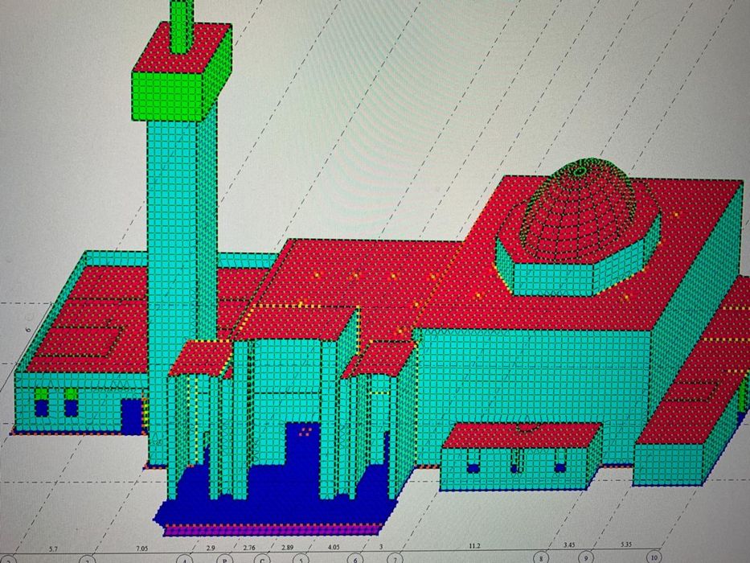
Task: Select the 5.7 grid spacing dimension
Action: point(53,549)
